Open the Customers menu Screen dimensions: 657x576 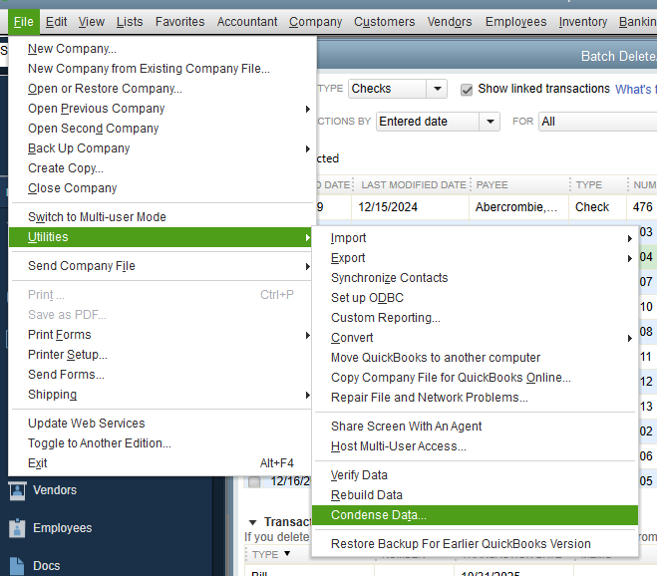click(384, 22)
